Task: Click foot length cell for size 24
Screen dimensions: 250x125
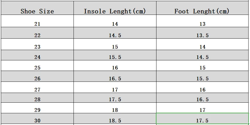Action: point(202,57)
